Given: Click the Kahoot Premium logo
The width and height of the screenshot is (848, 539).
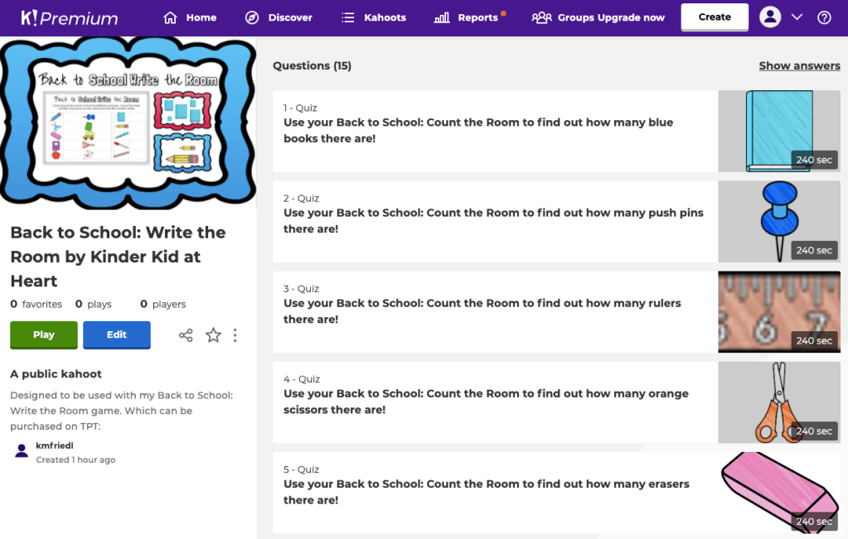Looking at the screenshot, I should pos(70,17).
